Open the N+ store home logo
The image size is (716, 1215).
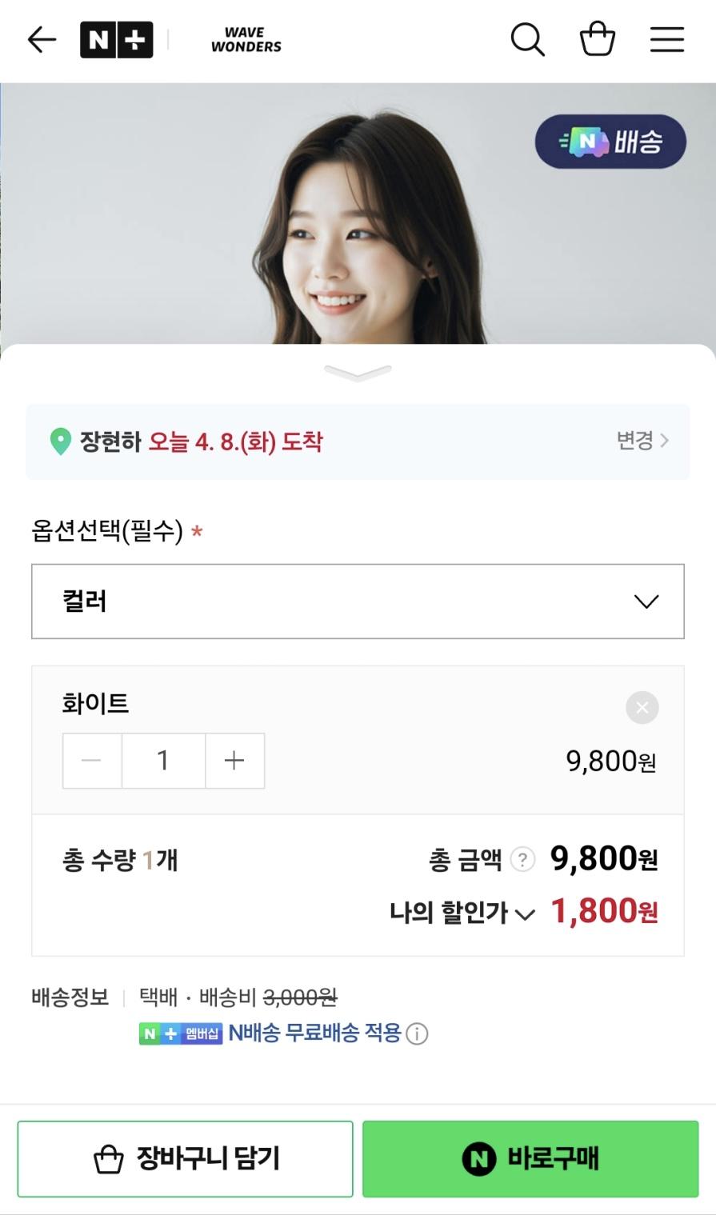(116, 39)
